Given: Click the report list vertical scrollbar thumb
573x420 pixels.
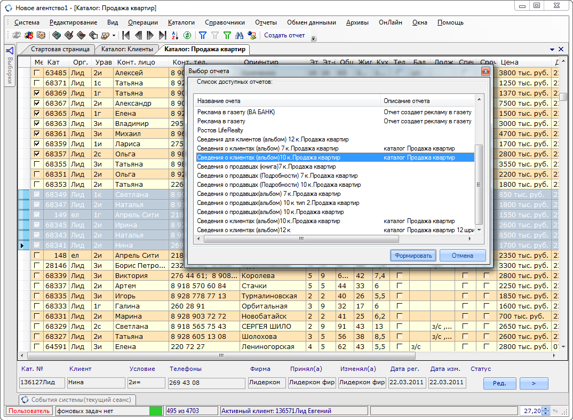Looking at the screenshot, I should coord(479,184).
